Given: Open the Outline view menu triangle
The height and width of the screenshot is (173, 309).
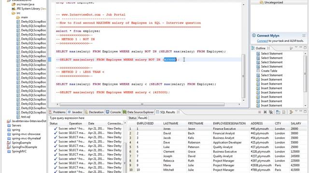Looking at the screenshot, I should coord(296,47).
